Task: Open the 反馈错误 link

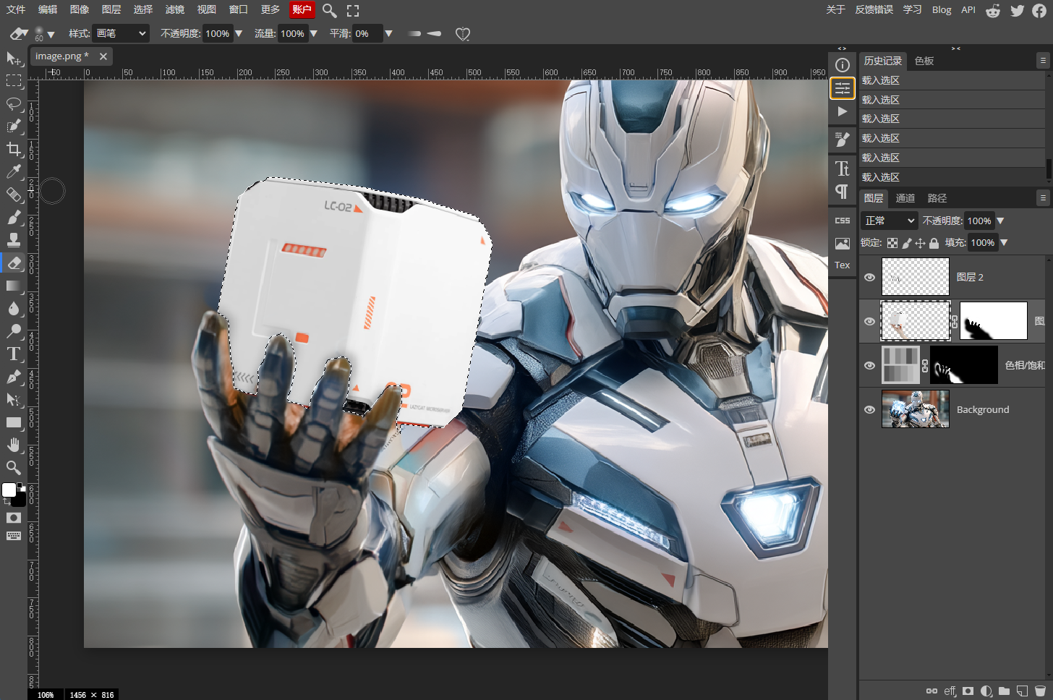Action: tap(874, 9)
